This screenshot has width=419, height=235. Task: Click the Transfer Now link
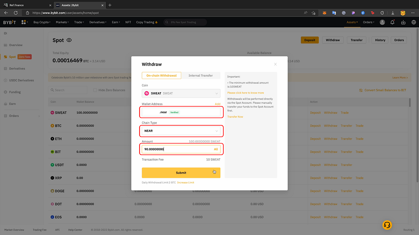point(235,117)
